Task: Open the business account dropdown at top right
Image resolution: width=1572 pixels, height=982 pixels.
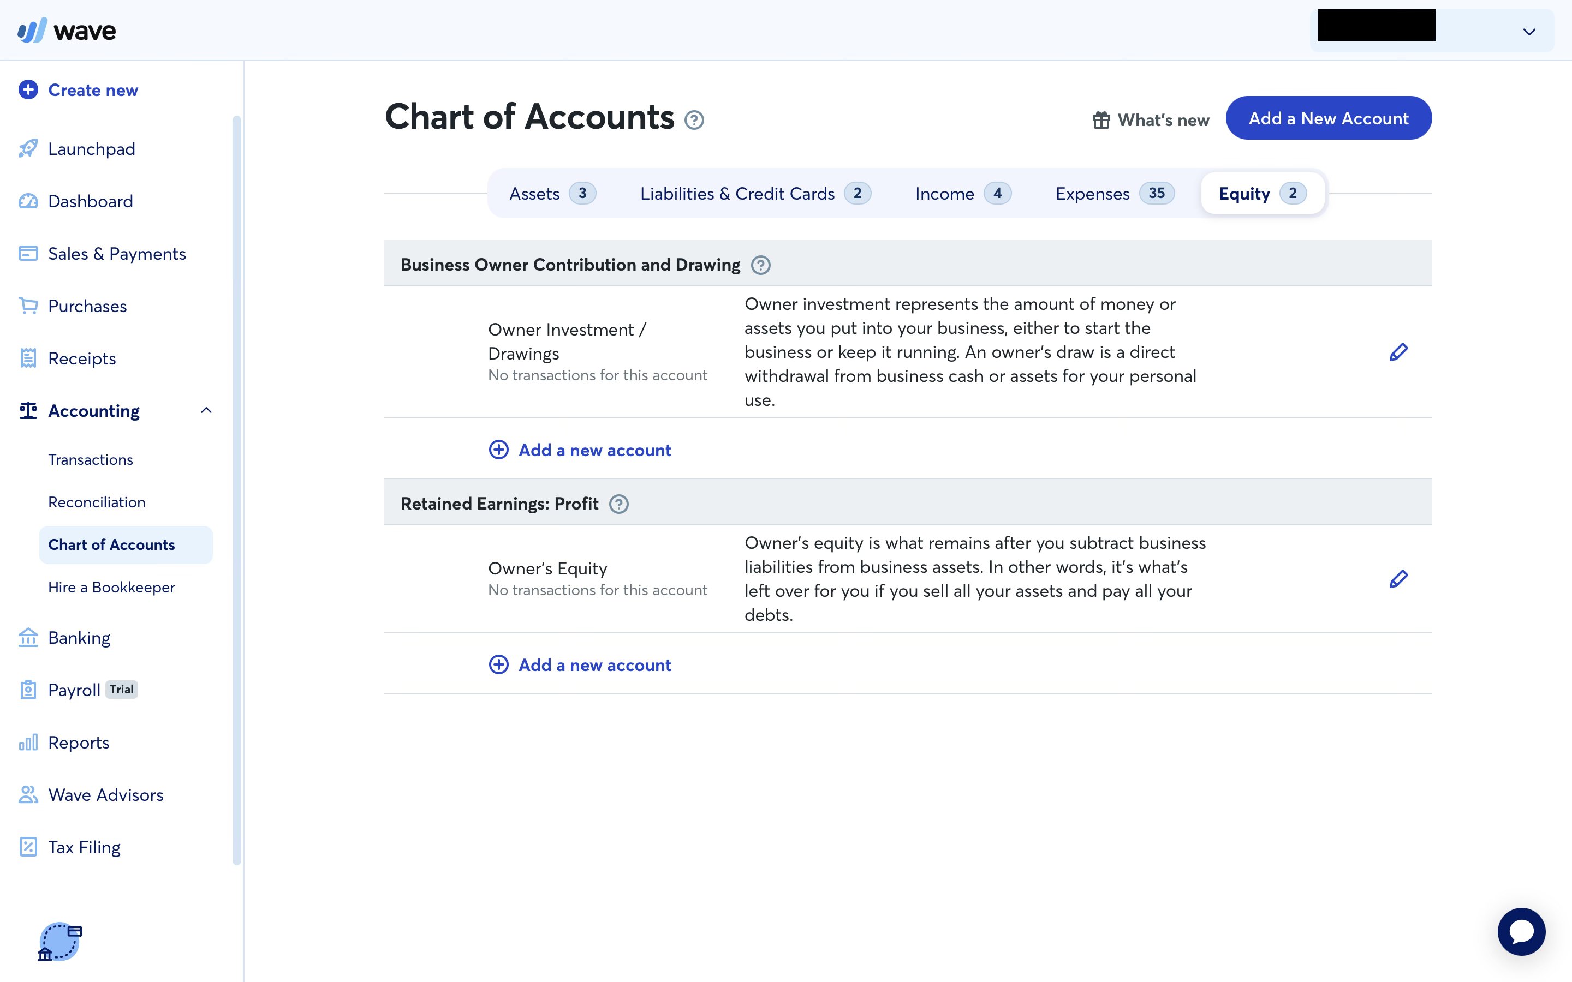Action: tap(1529, 32)
